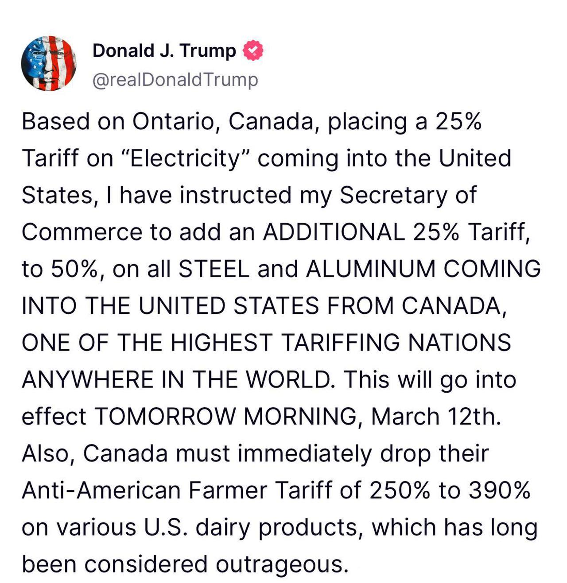Image resolution: width=567 pixels, height=583 pixels.
Task: Open the Donald J. Trump display name
Action: coord(164,50)
